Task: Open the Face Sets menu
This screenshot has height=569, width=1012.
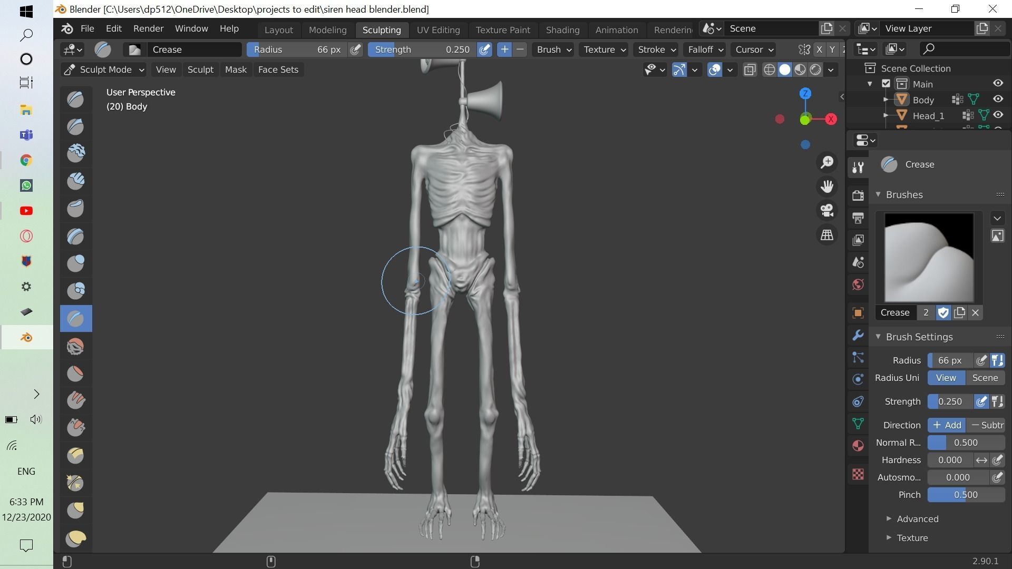Action: pyautogui.click(x=278, y=70)
